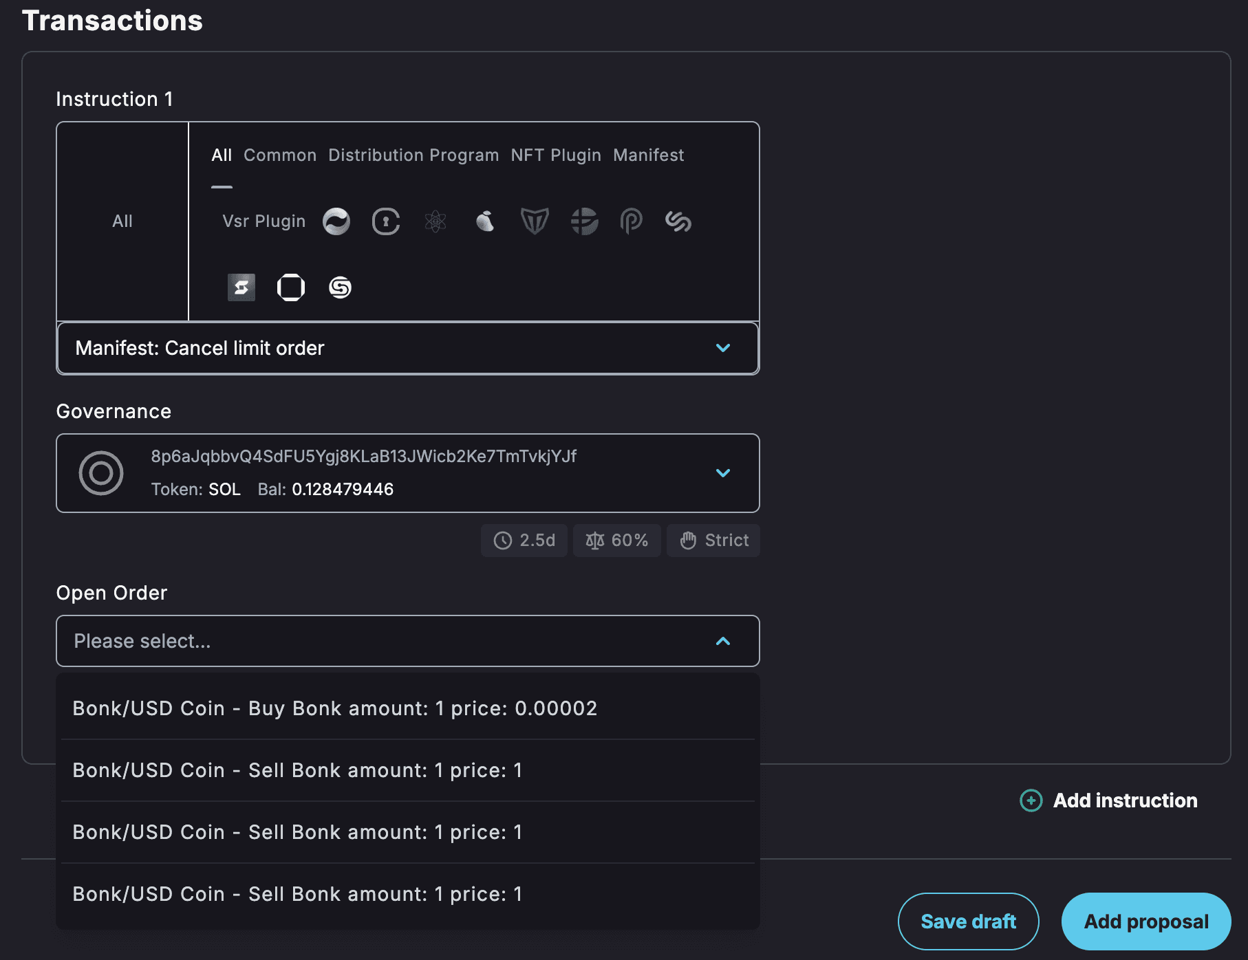Click the white octagon Squads icon
The width and height of the screenshot is (1248, 960).
coord(291,287)
